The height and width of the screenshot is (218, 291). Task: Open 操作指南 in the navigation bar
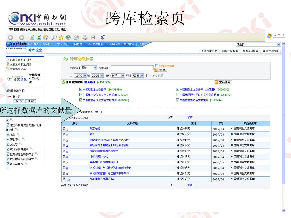point(129,44)
